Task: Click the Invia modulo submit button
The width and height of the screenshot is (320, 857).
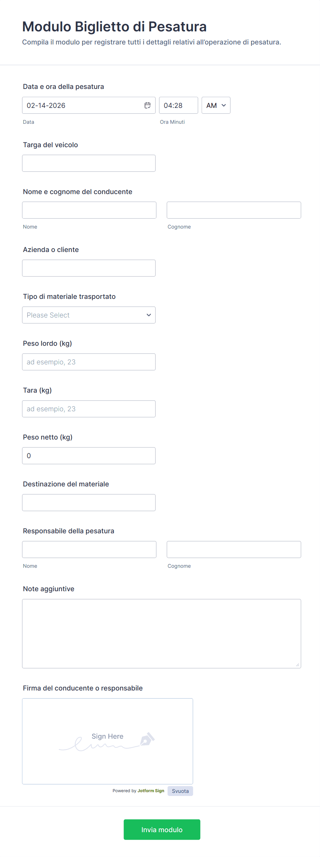Action: (162, 829)
